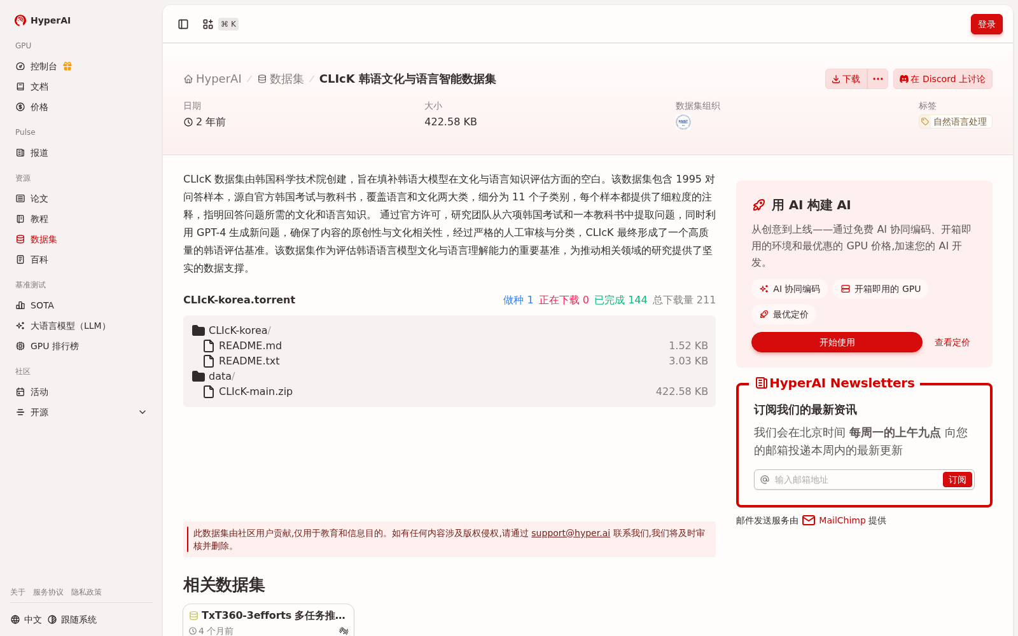
Task: Select 数据集 in the sidebar
Action: click(43, 239)
